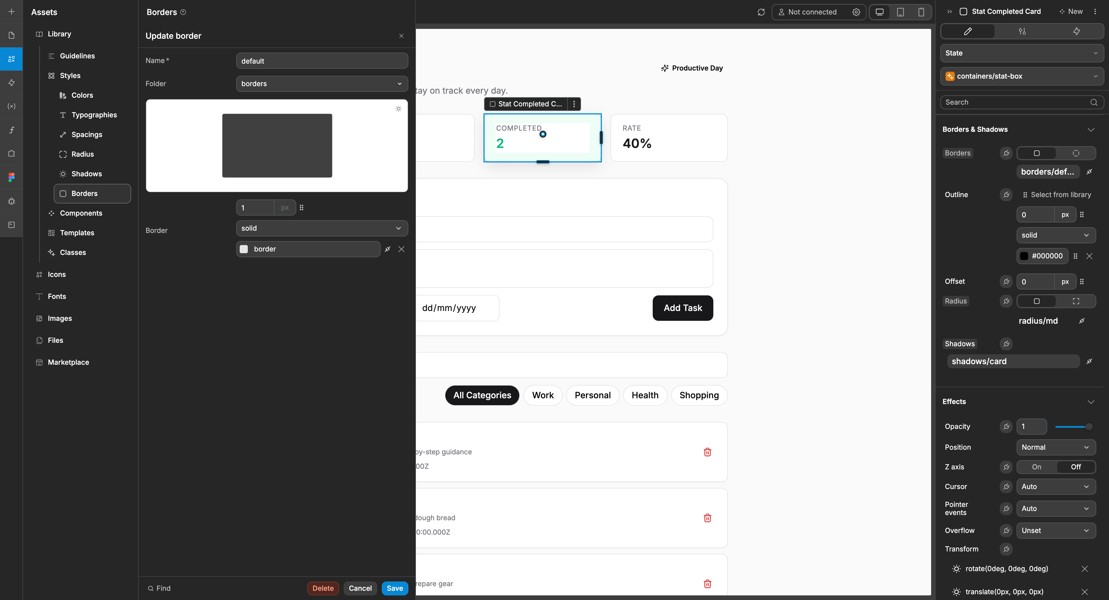Switch to the tablet viewport icon
This screenshot has height=600, width=1109.
[900, 12]
